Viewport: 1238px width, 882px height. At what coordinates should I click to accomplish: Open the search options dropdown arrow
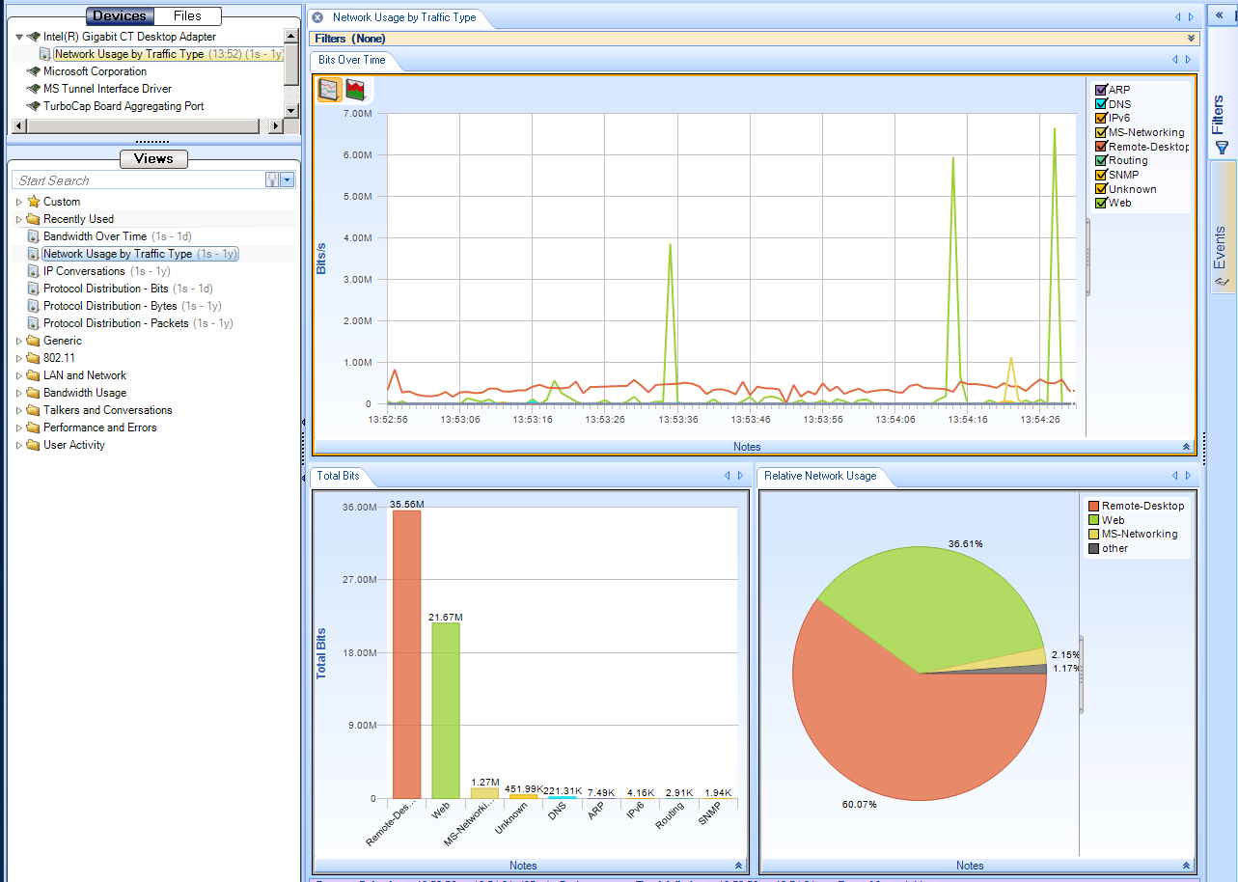click(287, 180)
